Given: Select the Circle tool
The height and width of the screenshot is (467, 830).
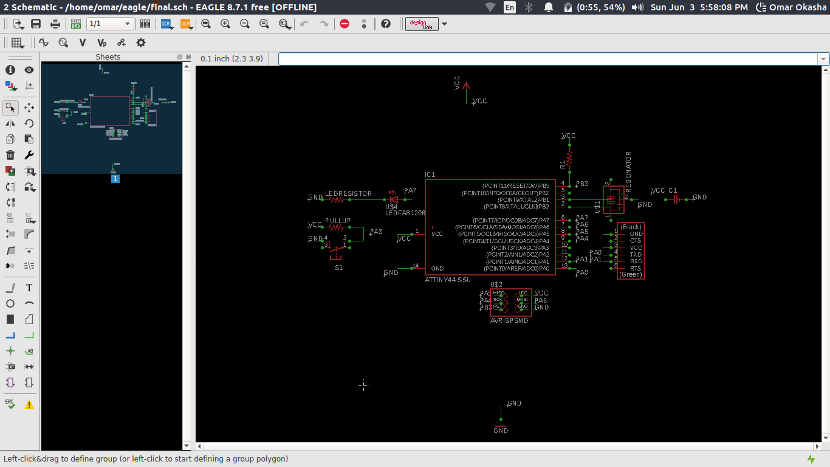Looking at the screenshot, I should pyautogui.click(x=10, y=303).
